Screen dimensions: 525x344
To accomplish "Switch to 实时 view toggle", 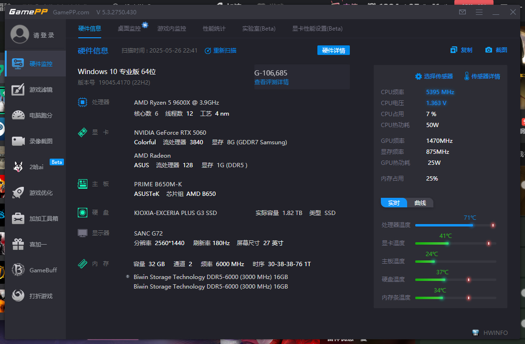I will point(394,203).
